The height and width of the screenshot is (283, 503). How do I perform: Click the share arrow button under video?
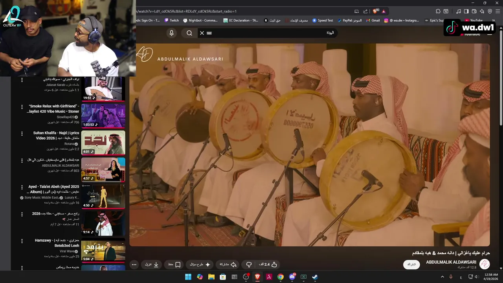coord(228,265)
